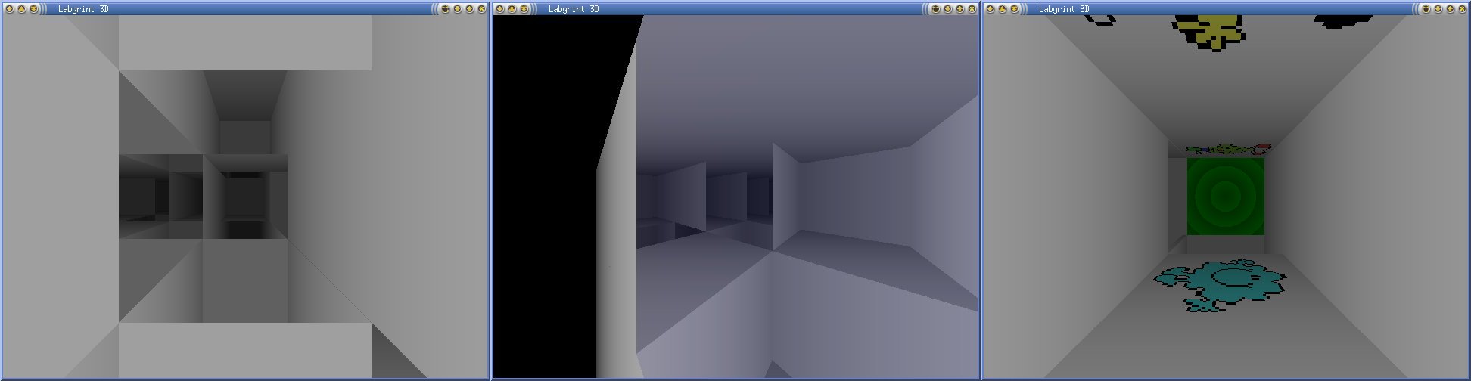Click down-arrow button left of grey maze title
The image size is (1471, 381).
[33, 9]
